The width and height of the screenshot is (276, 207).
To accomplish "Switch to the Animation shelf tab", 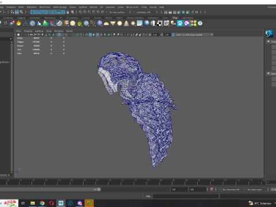I will [35, 18].
